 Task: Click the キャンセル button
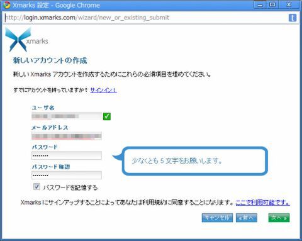(x=217, y=218)
